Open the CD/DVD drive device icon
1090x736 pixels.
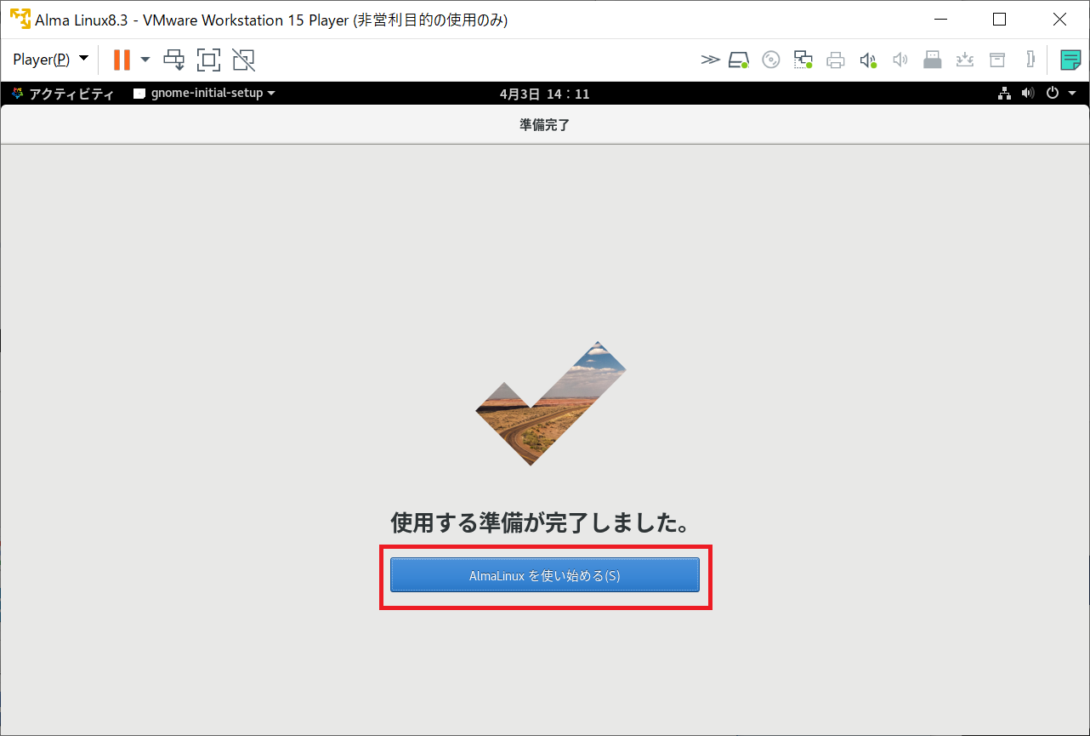(771, 60)
